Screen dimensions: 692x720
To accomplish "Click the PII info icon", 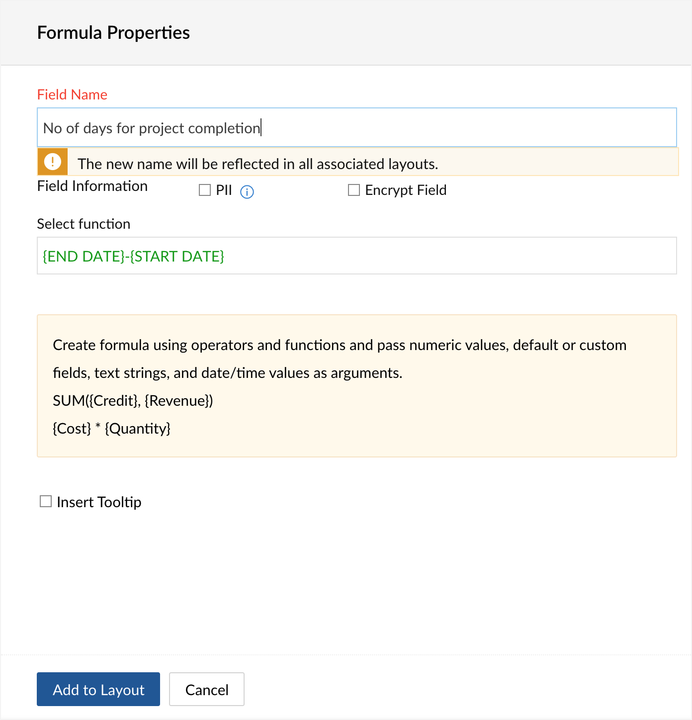I will (x=247, y=191).
